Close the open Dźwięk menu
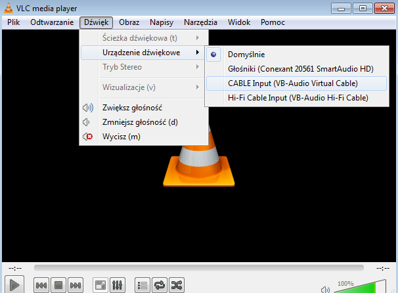398x293 pixels. tap(96, 22)
